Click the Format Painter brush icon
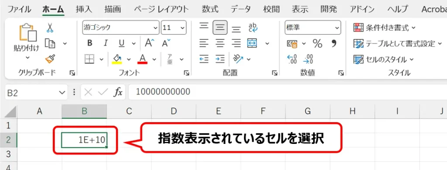The width and height of the screenshot is (447, 170). [50, 59]
